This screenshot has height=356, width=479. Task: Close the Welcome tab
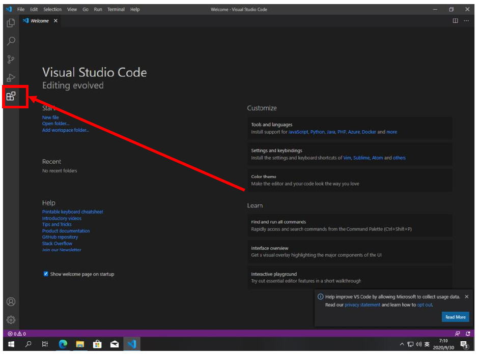click(55, 21)
